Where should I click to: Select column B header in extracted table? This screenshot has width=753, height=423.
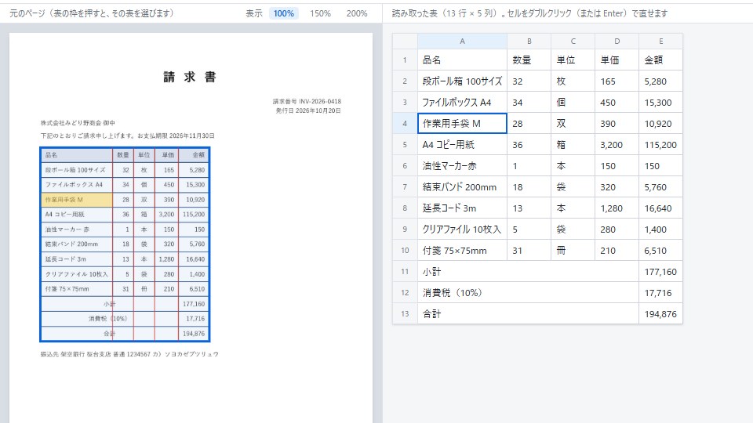point(529,42)
